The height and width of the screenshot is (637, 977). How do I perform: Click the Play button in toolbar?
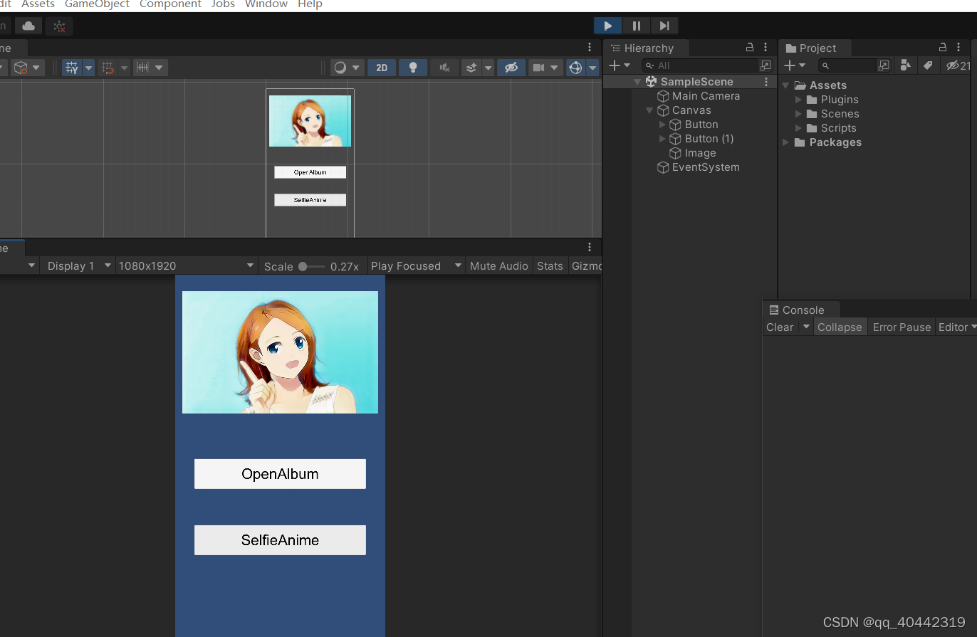607,26
